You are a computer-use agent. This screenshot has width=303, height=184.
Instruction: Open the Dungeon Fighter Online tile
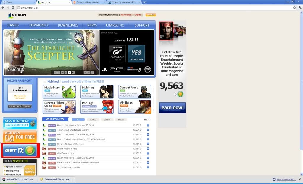(x=59, y=107)
